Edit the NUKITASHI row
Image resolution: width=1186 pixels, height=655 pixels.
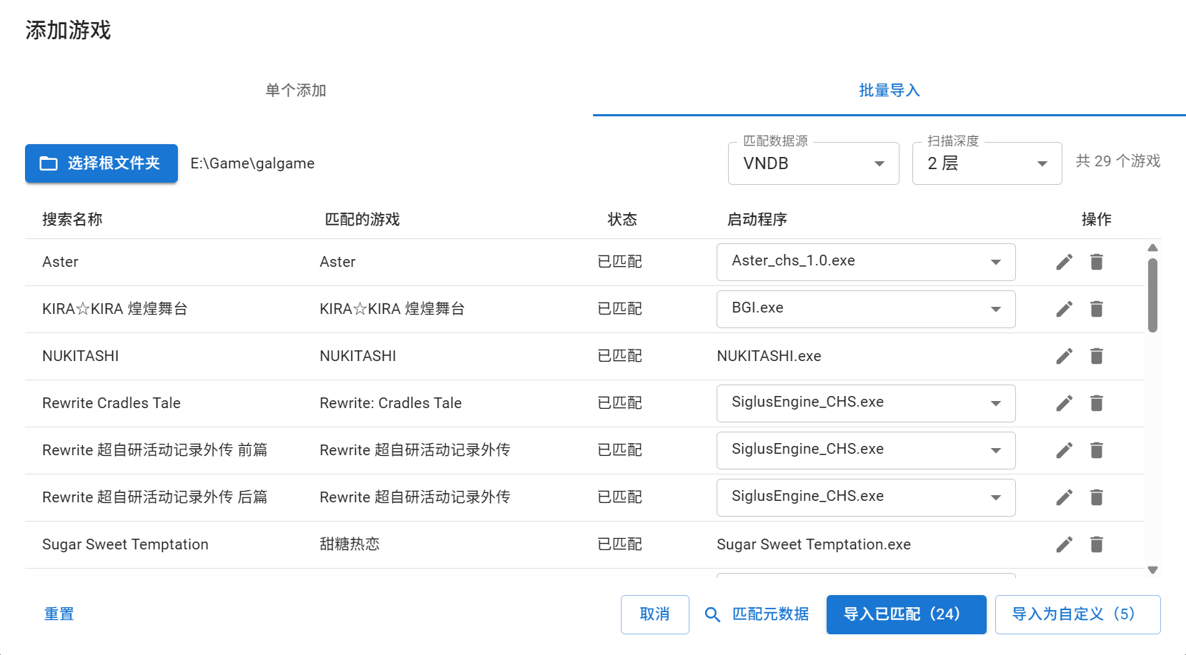(1064, 356)
